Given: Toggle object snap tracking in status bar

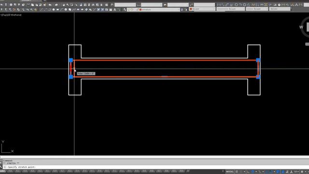Looking at the screenshot, I should pyautogui.click(x=267, y=172).
